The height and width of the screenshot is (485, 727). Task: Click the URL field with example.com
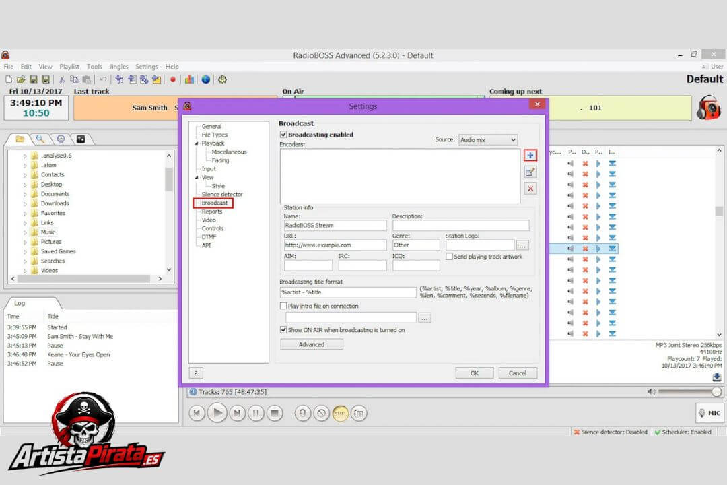coord(335,245)
